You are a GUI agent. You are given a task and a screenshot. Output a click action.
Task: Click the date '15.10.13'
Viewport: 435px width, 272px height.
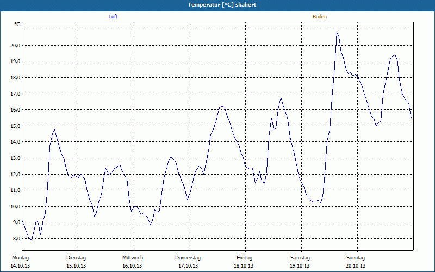[76, 266]
